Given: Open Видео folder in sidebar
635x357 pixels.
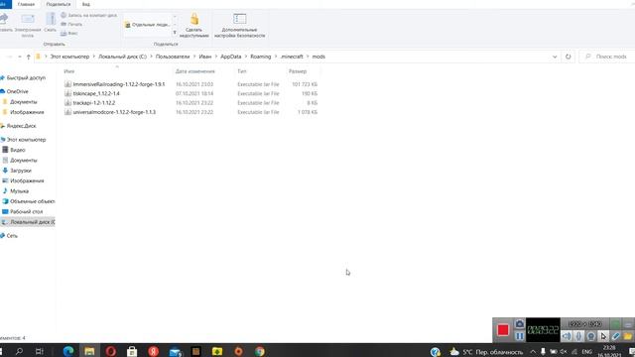Looking at the screenshot, I should click(18, 150).
